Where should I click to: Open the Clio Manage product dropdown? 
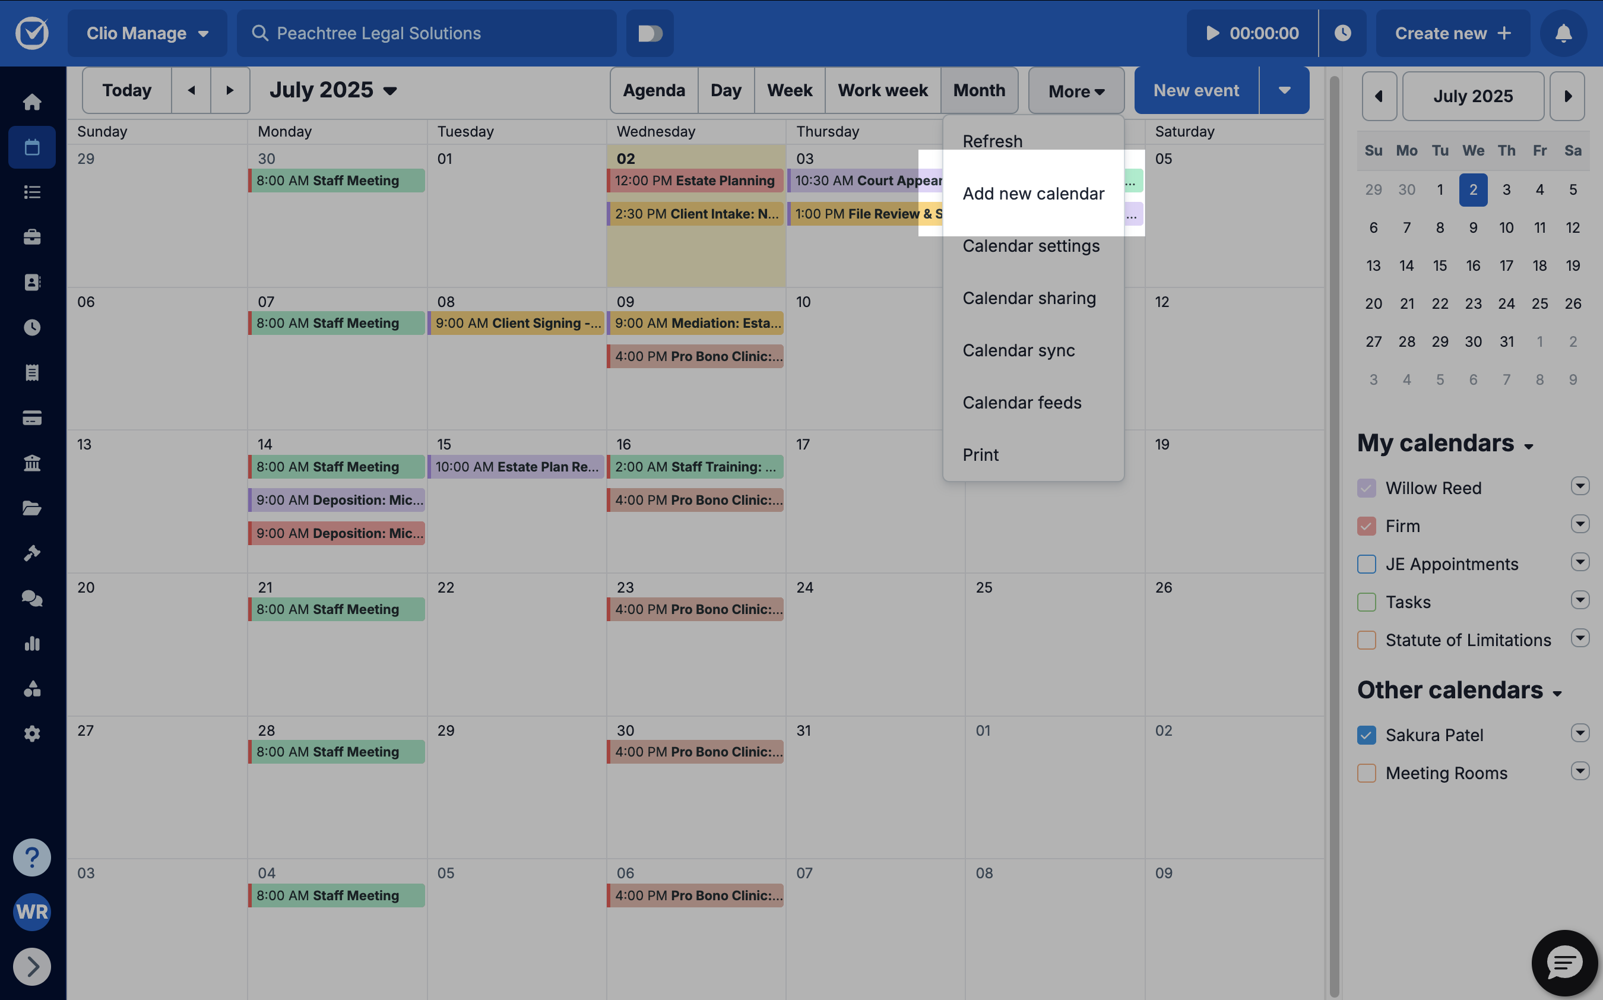(147, 33)
